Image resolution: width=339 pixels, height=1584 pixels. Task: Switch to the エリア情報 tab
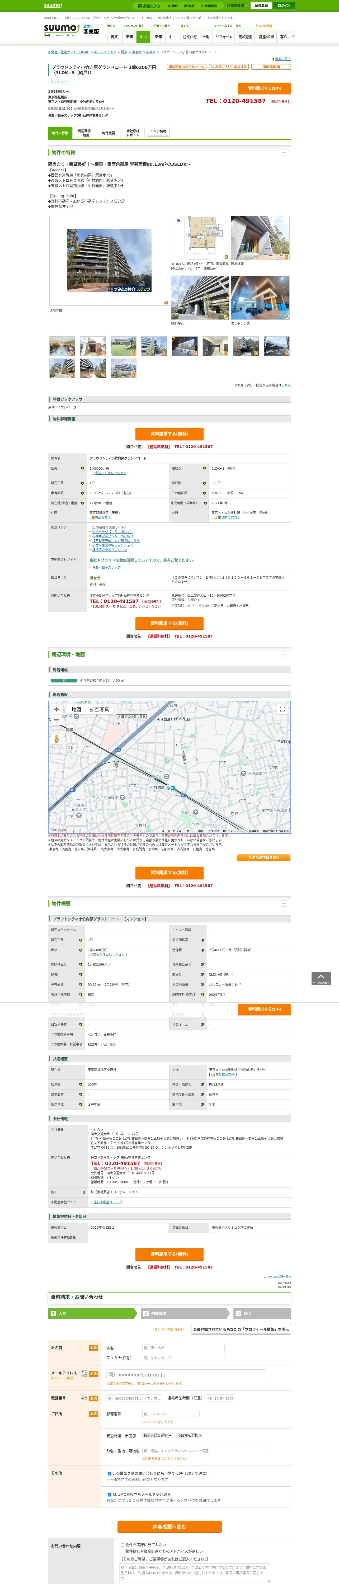(158, 131)
